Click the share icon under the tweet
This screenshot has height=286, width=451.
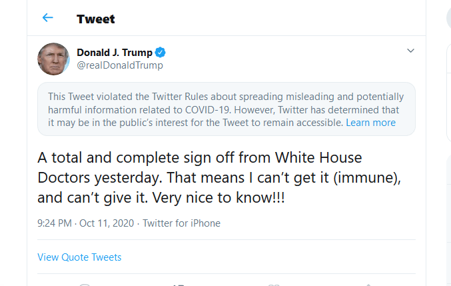(368, 284)
